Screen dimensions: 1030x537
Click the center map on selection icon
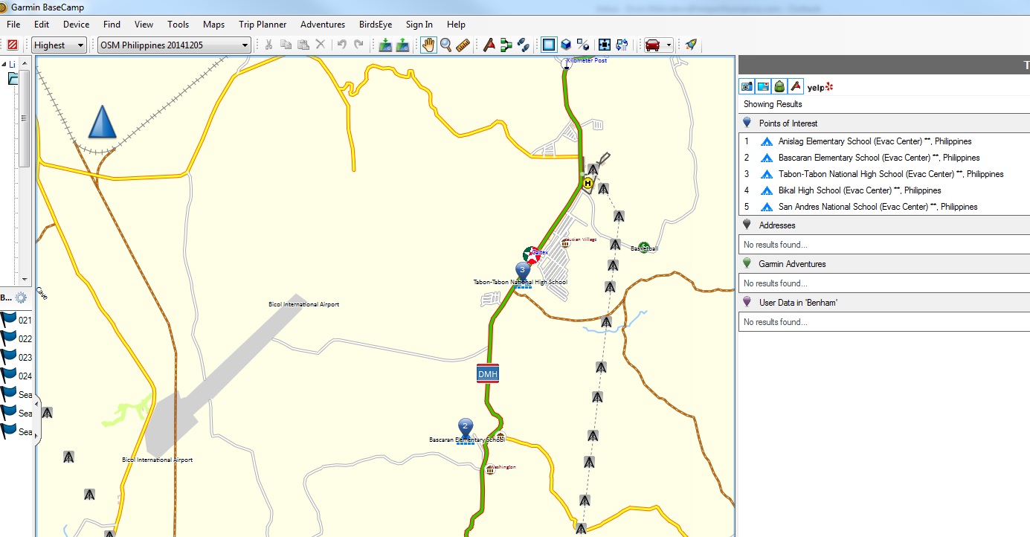(604, 45)
